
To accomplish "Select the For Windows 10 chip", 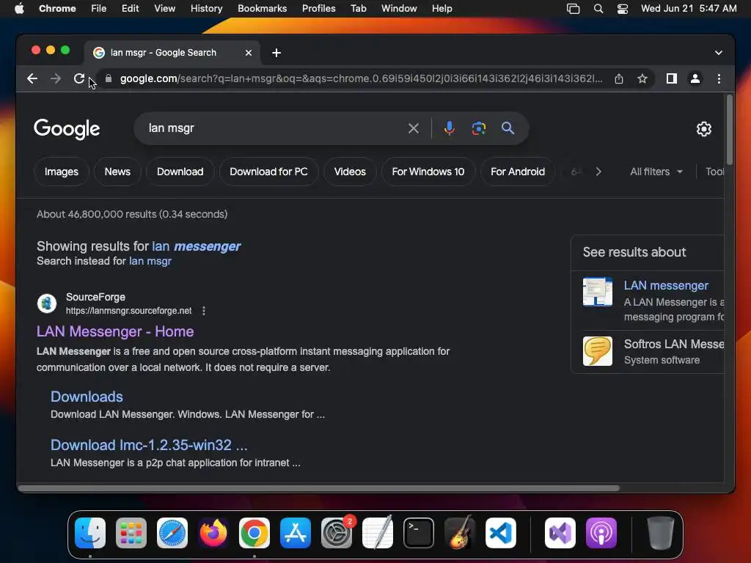I will click(x=428, y=172).
